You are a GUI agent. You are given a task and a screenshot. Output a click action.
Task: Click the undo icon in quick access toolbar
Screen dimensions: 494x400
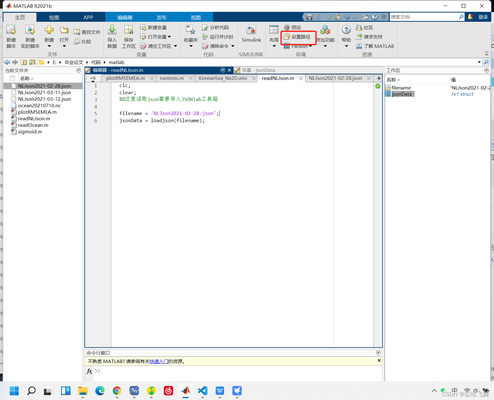[347, 17]
